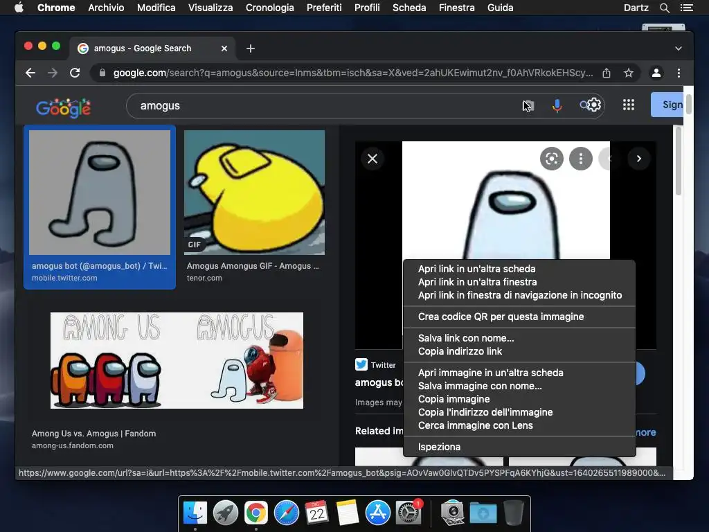Choose Apri immagine in un'altra scheda
Screen dimensions: 709x532
[x=519, y=373]
